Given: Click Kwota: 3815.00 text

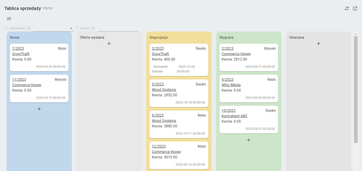Looking at the screenshot, I should (164, 157).
